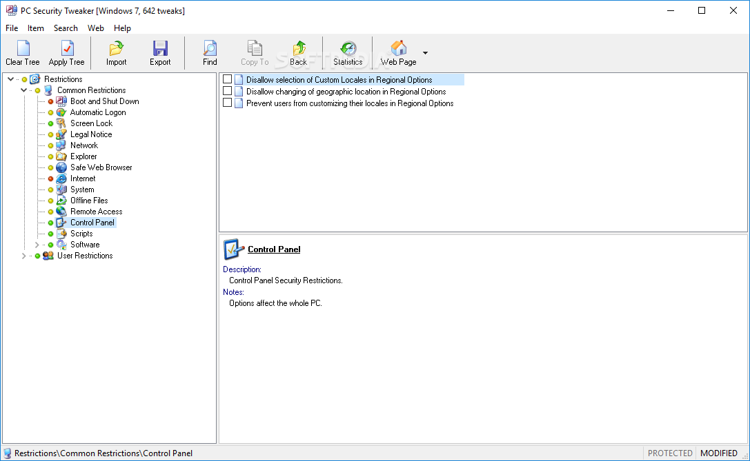Click the Disallow selection of Custom Locales text
This screenshot has width=750, height=461.
pos(339,80)
